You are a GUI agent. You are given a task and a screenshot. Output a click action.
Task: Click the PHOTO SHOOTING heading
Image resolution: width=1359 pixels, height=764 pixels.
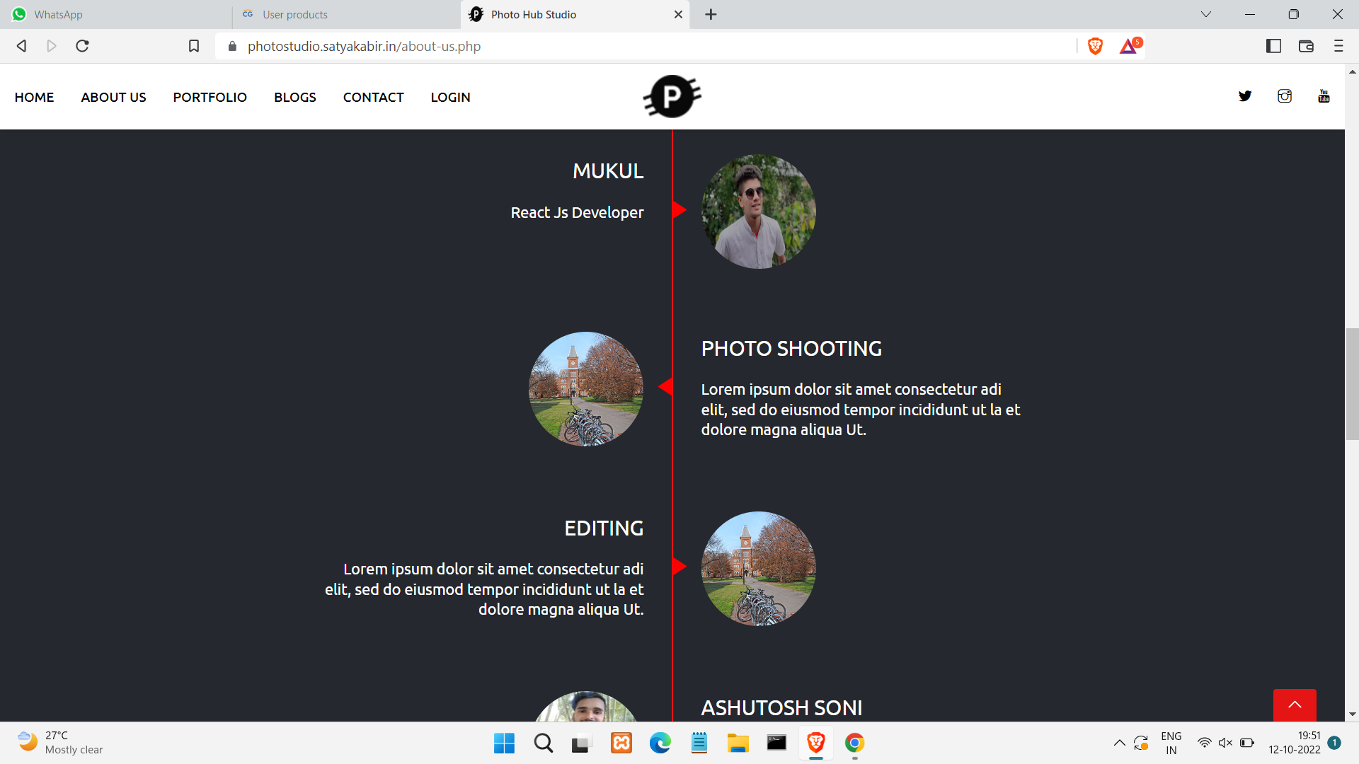pos(791,349)
